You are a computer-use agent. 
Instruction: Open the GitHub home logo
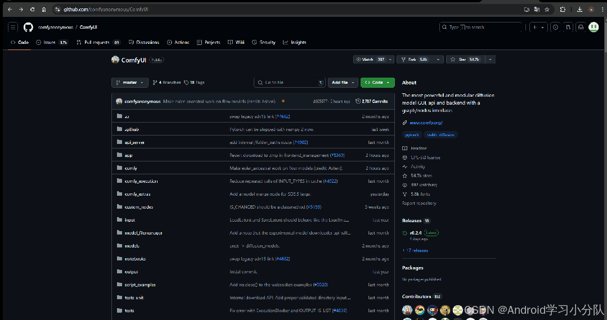point(28,27)
